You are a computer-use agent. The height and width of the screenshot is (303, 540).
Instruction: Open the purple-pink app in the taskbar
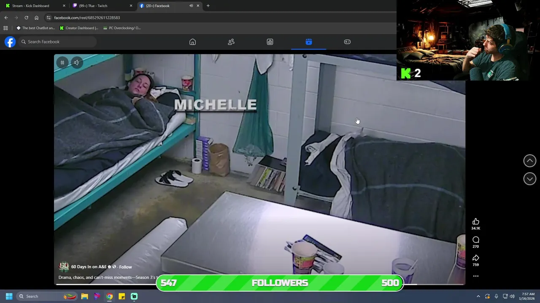point(97,296)
